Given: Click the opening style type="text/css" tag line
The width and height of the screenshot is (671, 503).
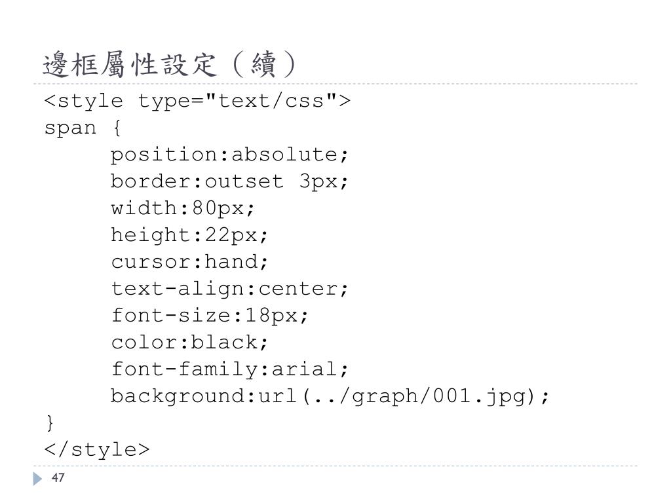Looking at the screenshot, I should [197, 102].
